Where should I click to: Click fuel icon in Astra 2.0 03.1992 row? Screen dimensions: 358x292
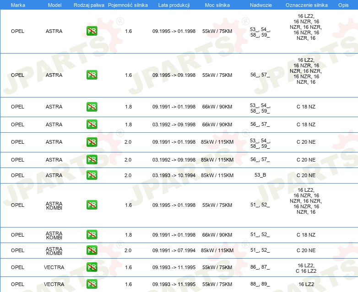point(92,159)
